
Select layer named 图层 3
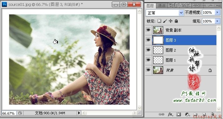[171, 40]
